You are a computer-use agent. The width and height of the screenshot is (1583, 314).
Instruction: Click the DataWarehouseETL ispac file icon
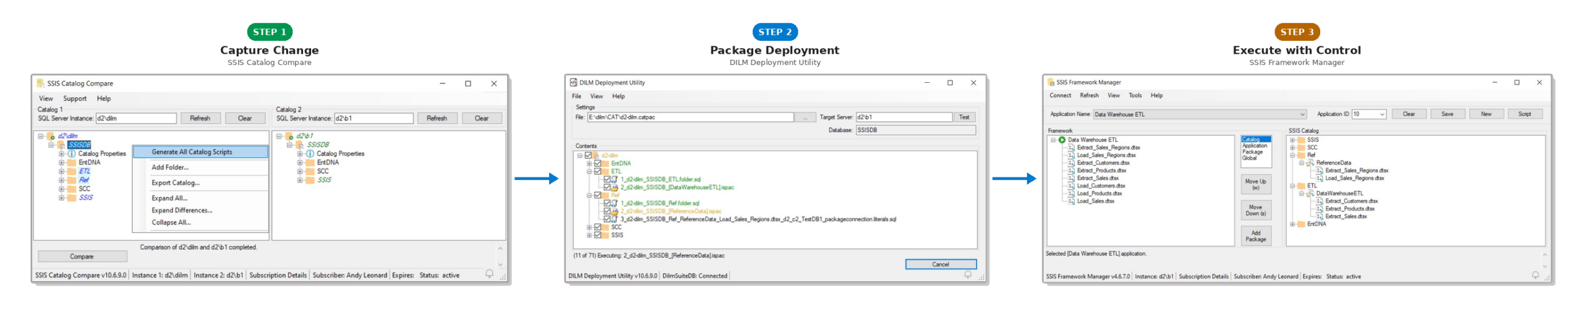pos(615,187)
